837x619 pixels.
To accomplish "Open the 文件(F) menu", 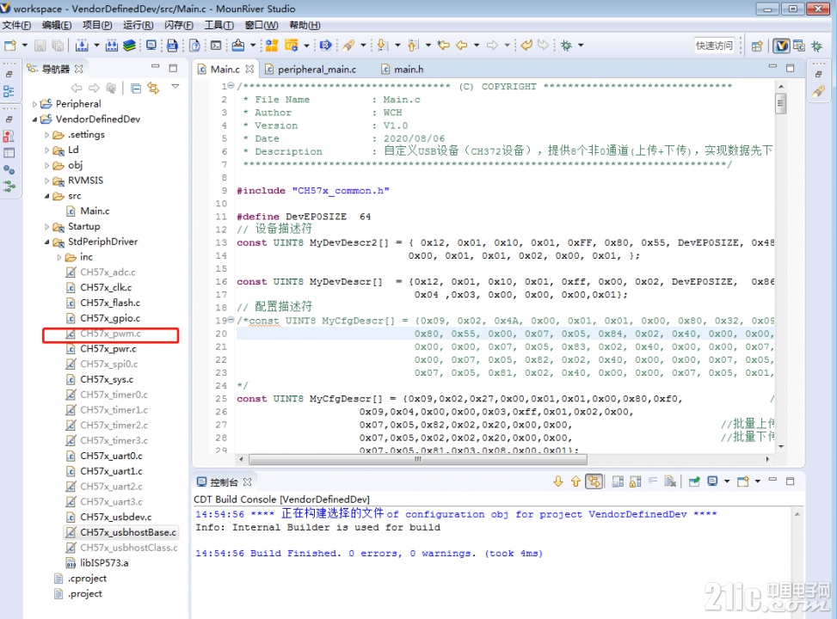I will pyautogui.click(x=16, y=25).
